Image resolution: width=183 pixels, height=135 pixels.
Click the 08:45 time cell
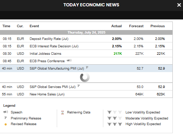click(x=7, y=61)
